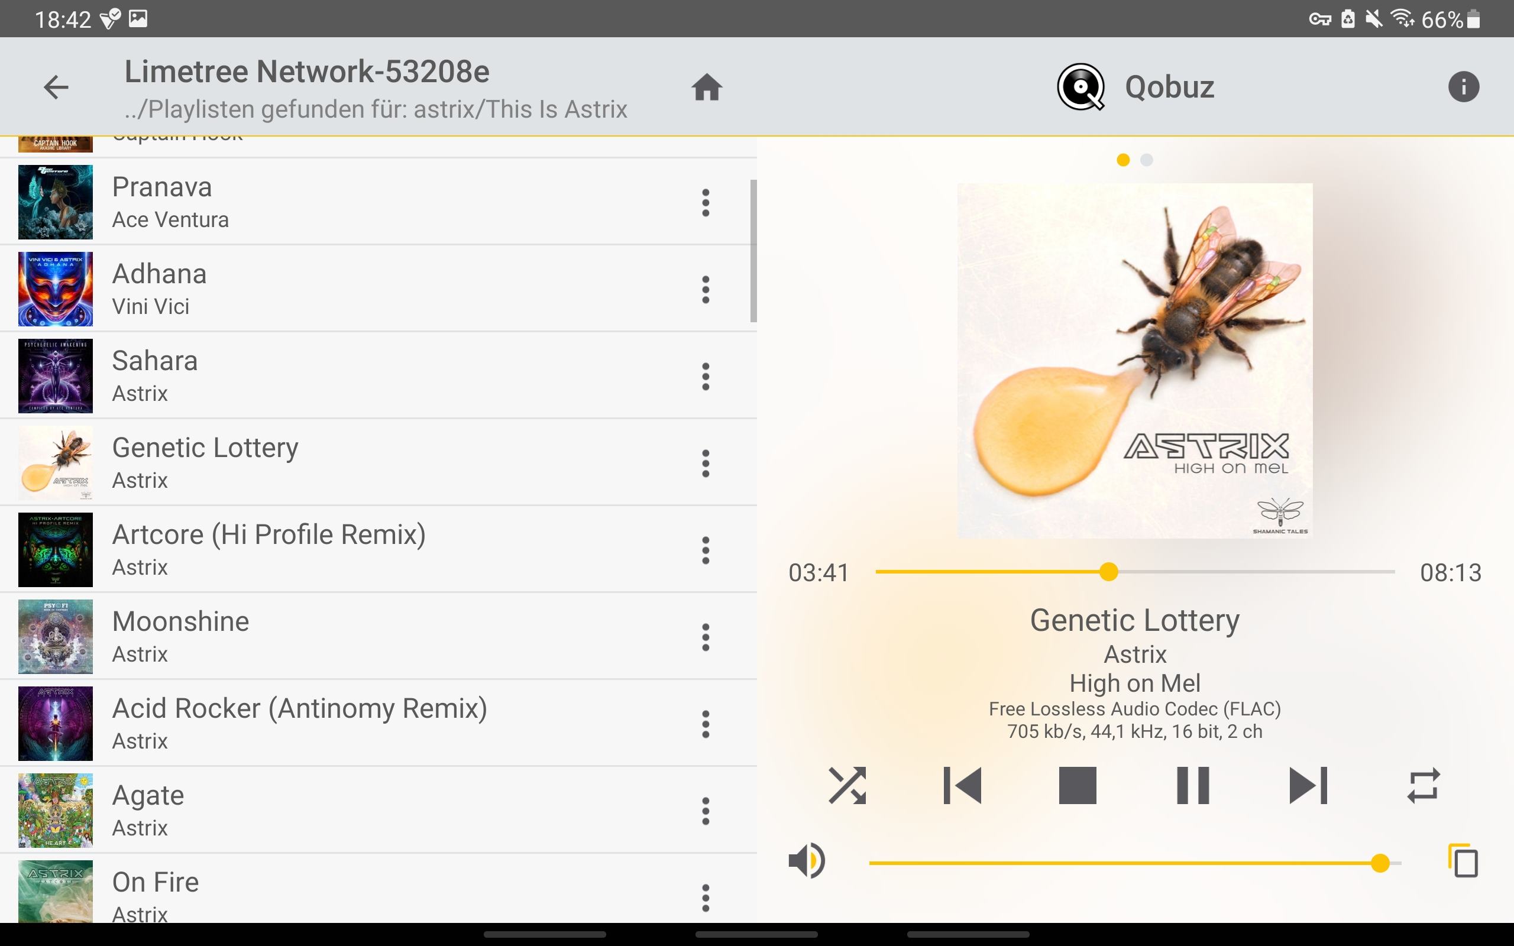Open options menu for Moonshine
Viewport: 1514px width, 946px height.
click(706, 637)
